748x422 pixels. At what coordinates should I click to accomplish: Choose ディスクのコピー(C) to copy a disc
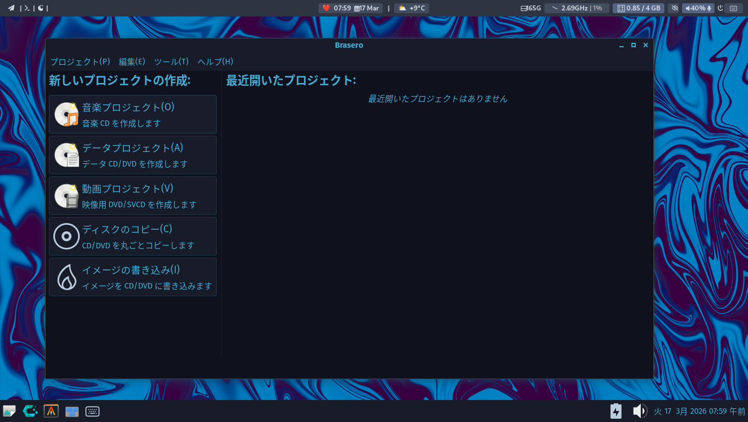(x=133, y=236)
